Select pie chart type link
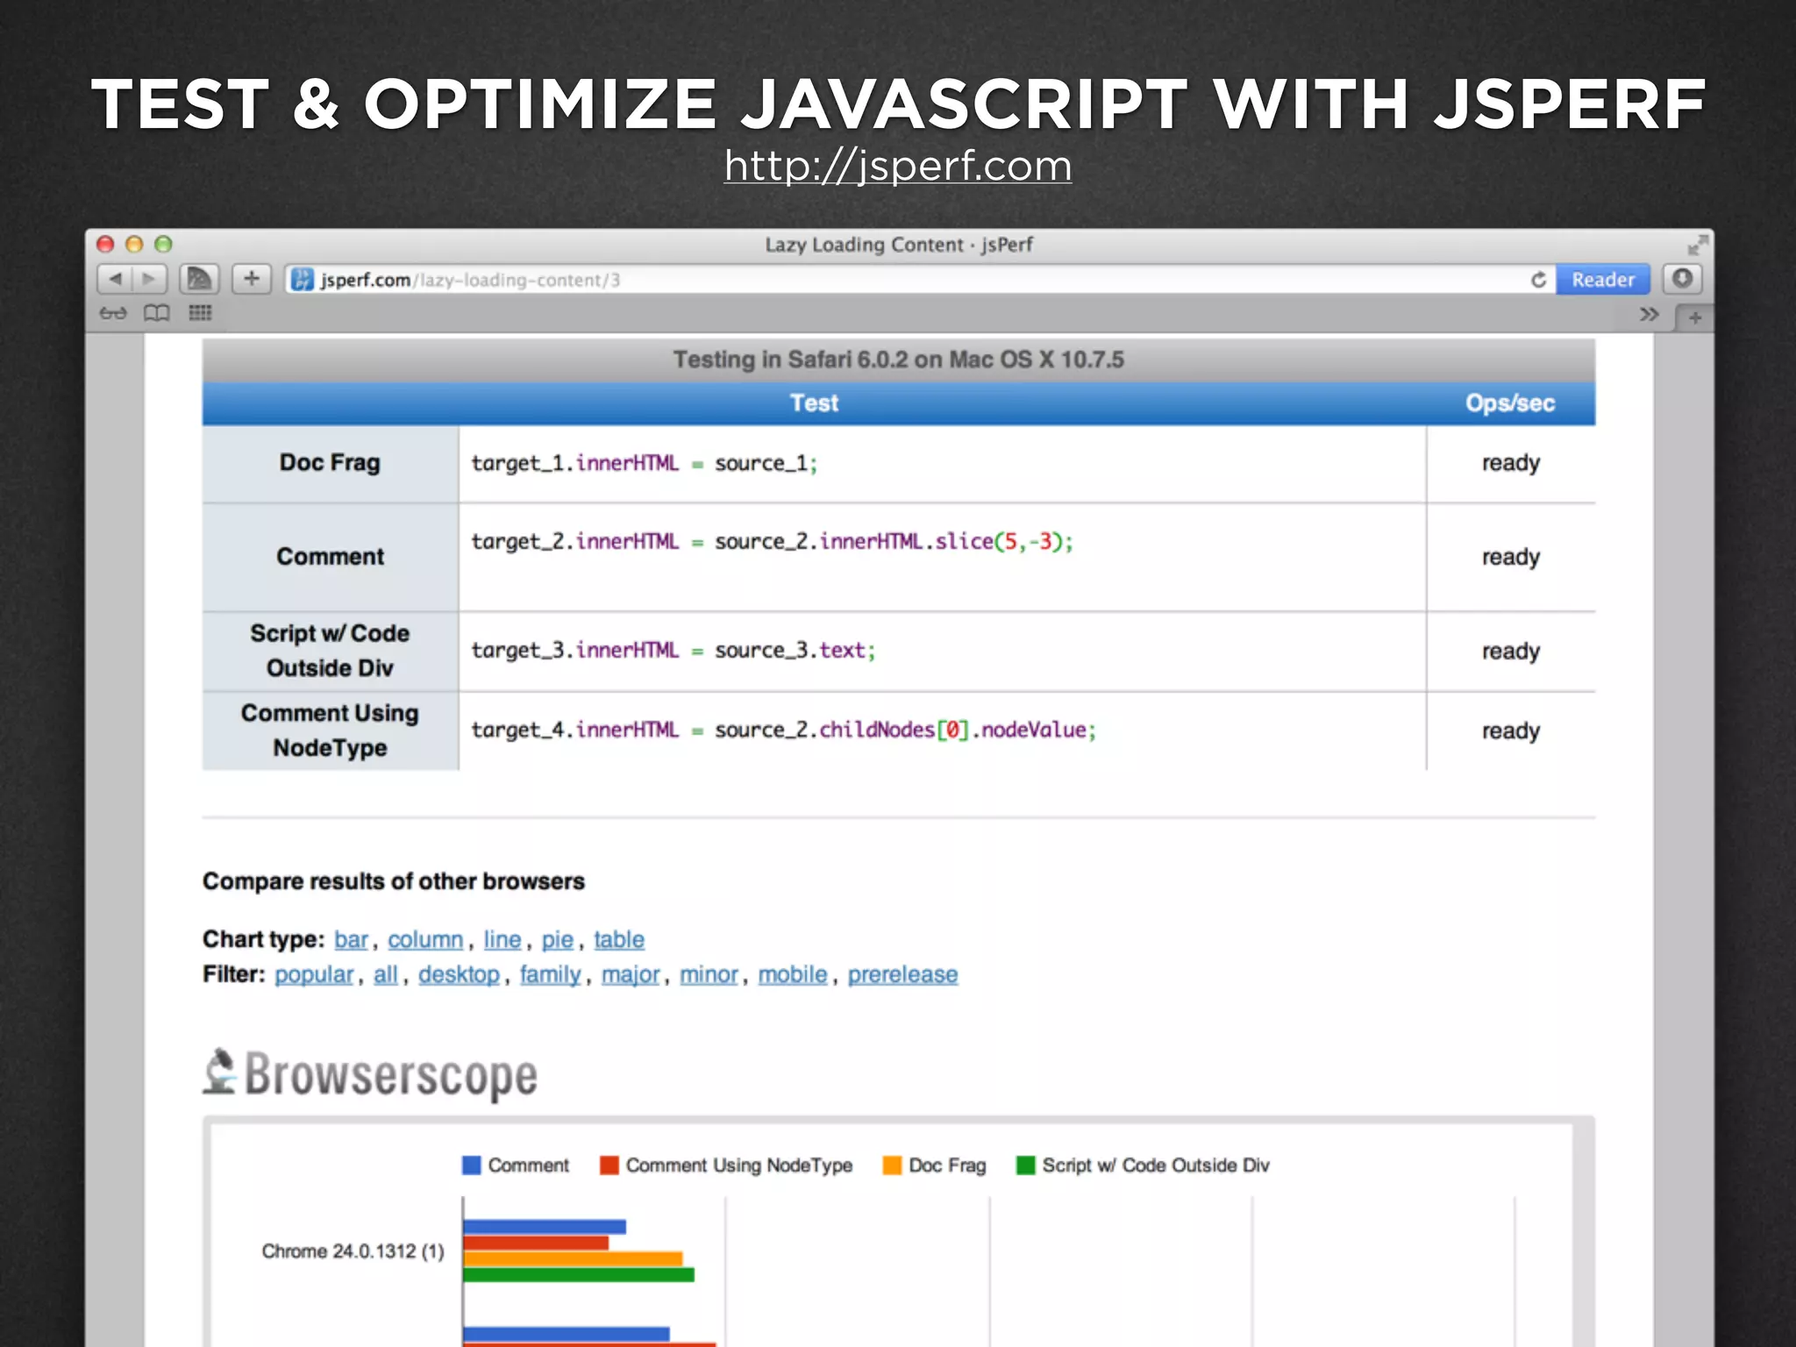 (558, 939)
